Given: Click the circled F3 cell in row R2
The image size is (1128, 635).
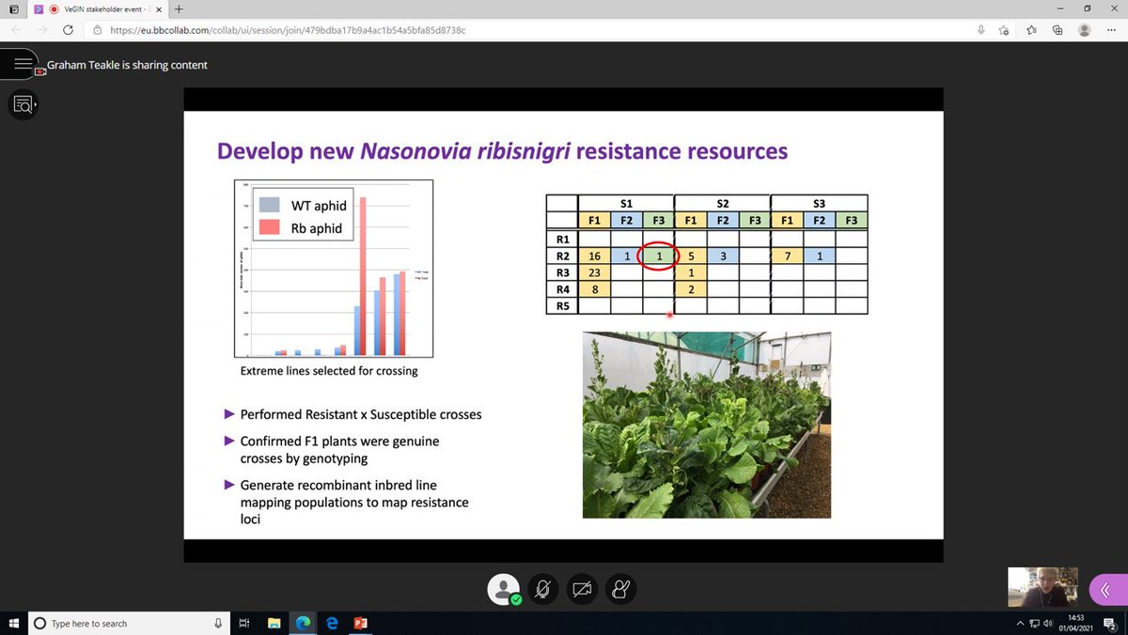Looking at the screenshot, I should click(x=659, y=256).
